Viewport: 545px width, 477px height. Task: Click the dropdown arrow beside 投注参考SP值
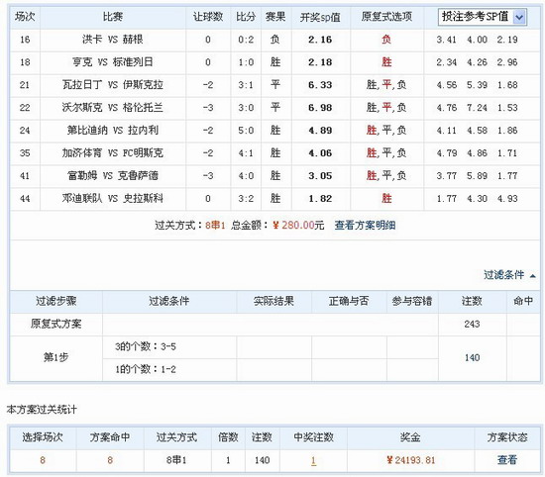click(x=519, y=17)
